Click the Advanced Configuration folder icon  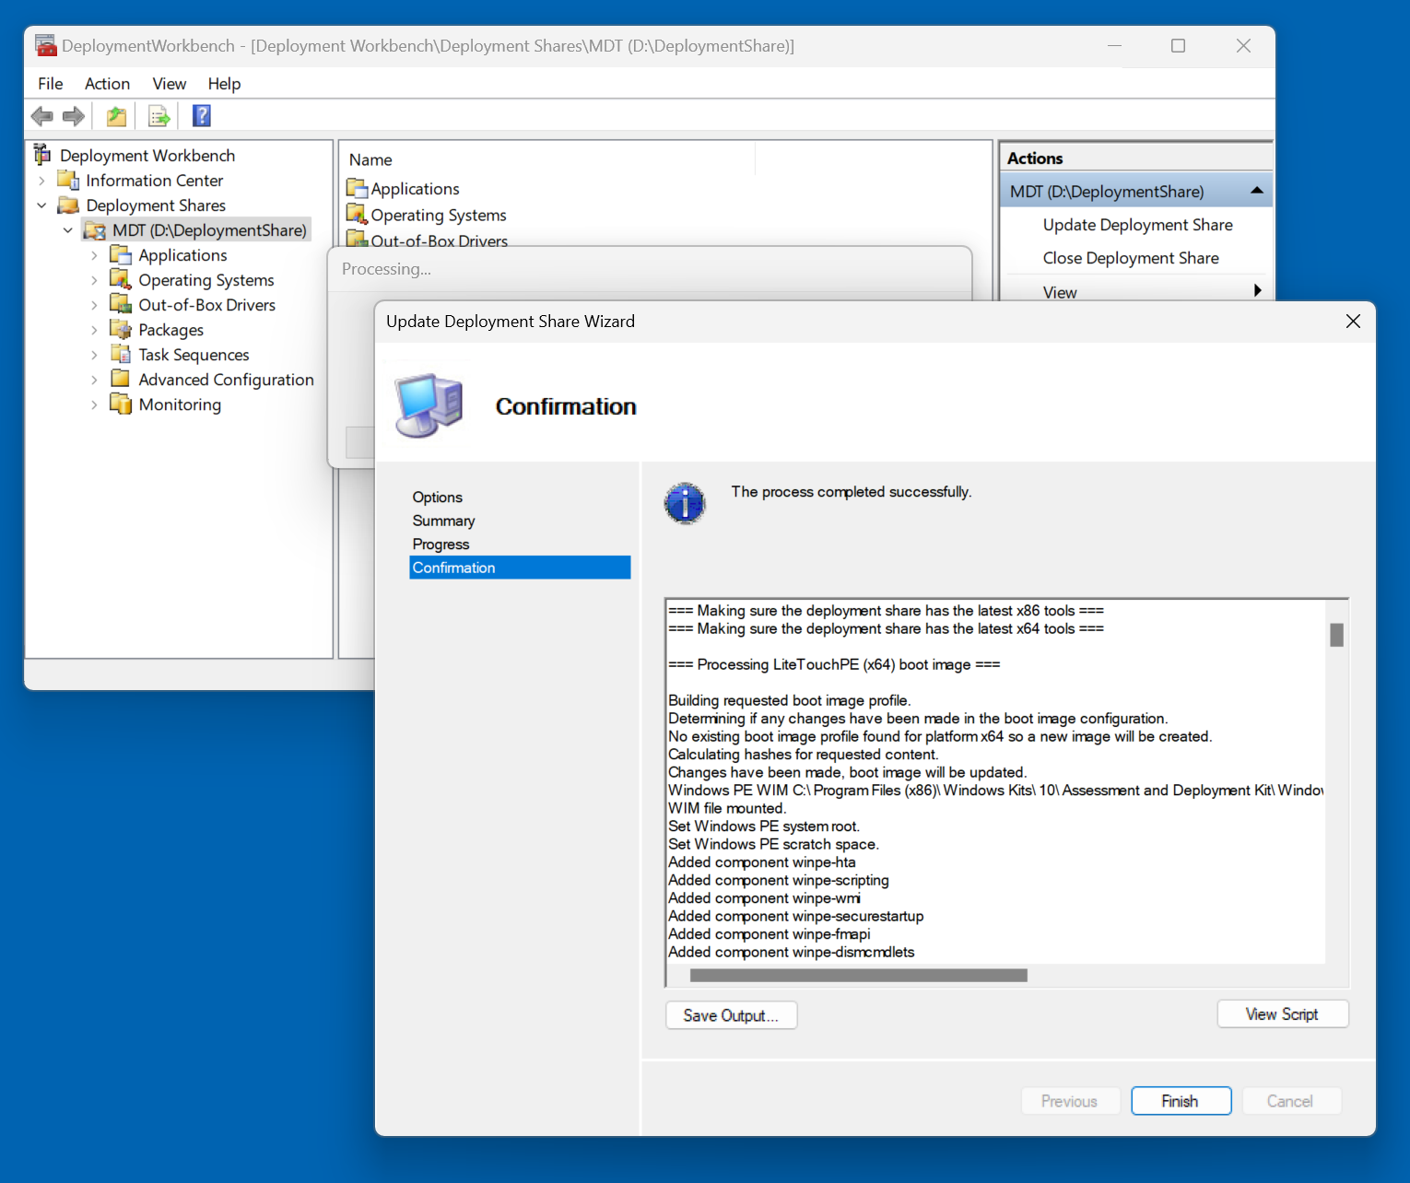pyautogui.click(x=121, y=379)
